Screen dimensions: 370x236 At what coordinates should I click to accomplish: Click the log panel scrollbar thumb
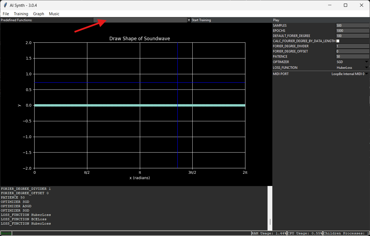pos(270,222)
